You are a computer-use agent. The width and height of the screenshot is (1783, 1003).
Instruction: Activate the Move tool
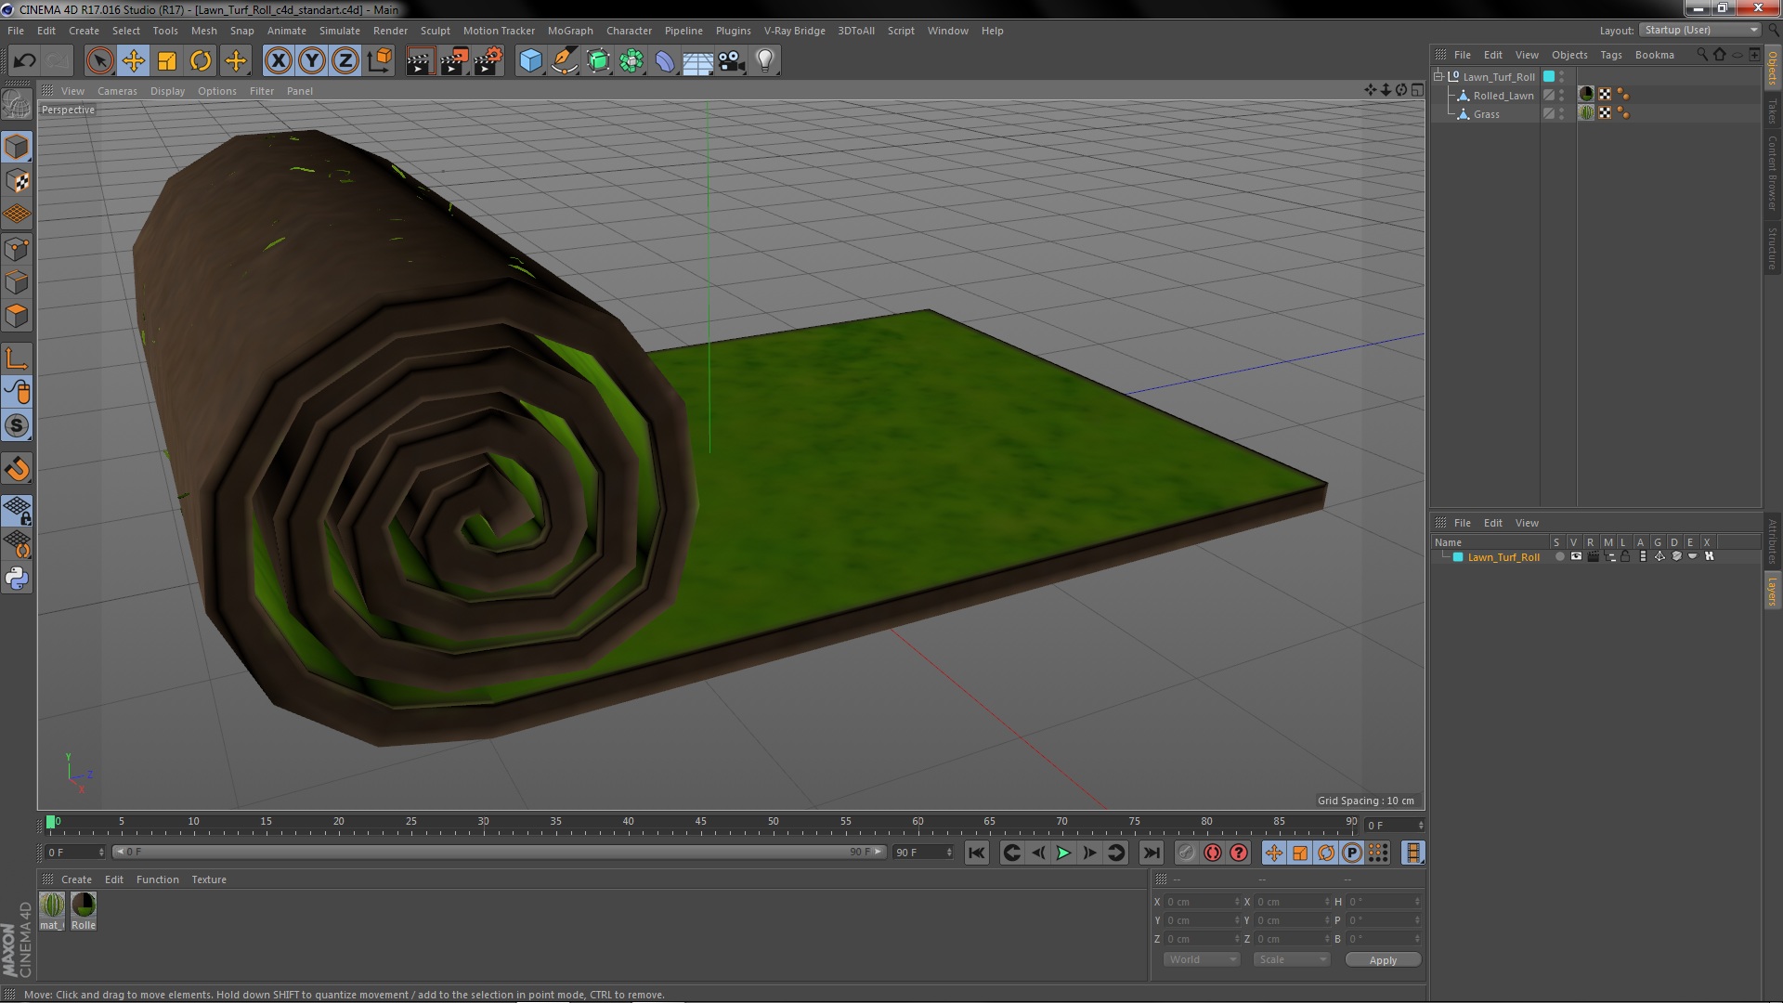point(134,61)
